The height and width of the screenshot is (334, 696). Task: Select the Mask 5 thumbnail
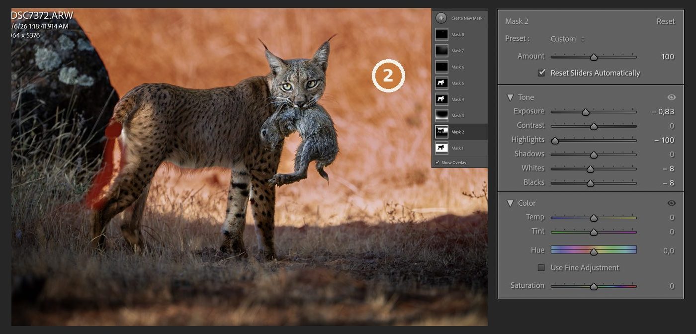coord(441,83)
